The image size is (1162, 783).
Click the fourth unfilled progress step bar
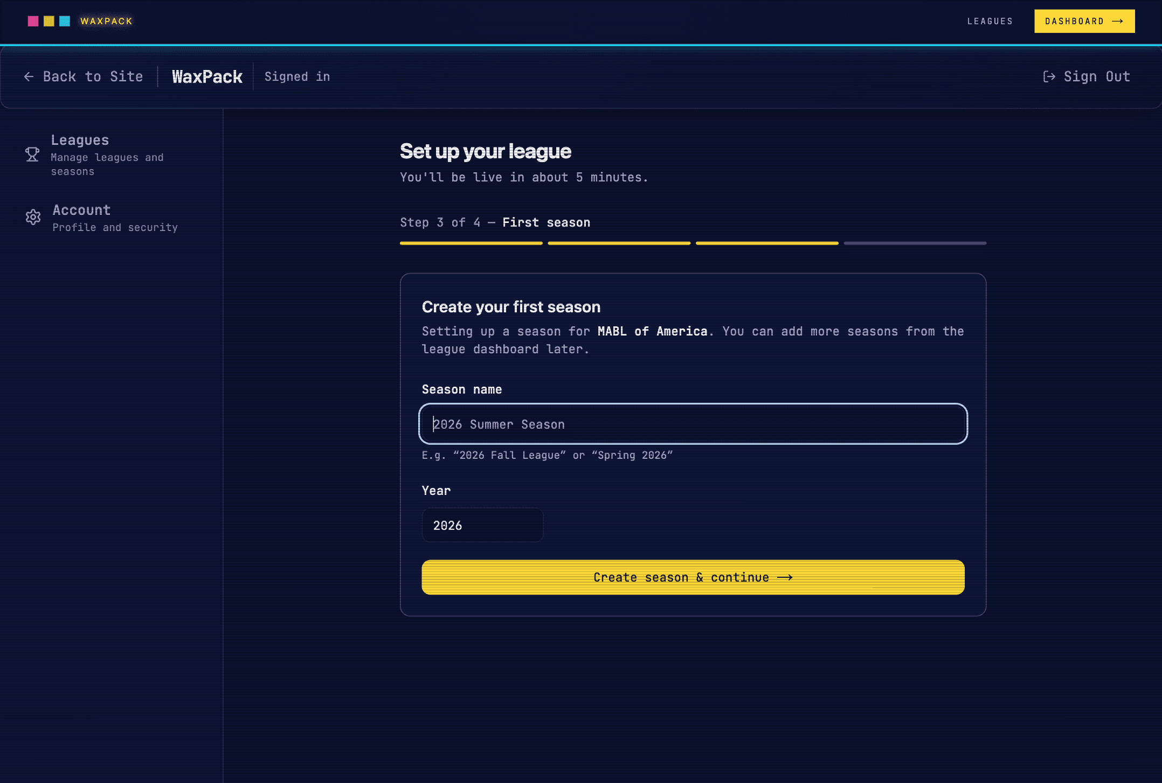pyautogui.click(x=915, y=243)
